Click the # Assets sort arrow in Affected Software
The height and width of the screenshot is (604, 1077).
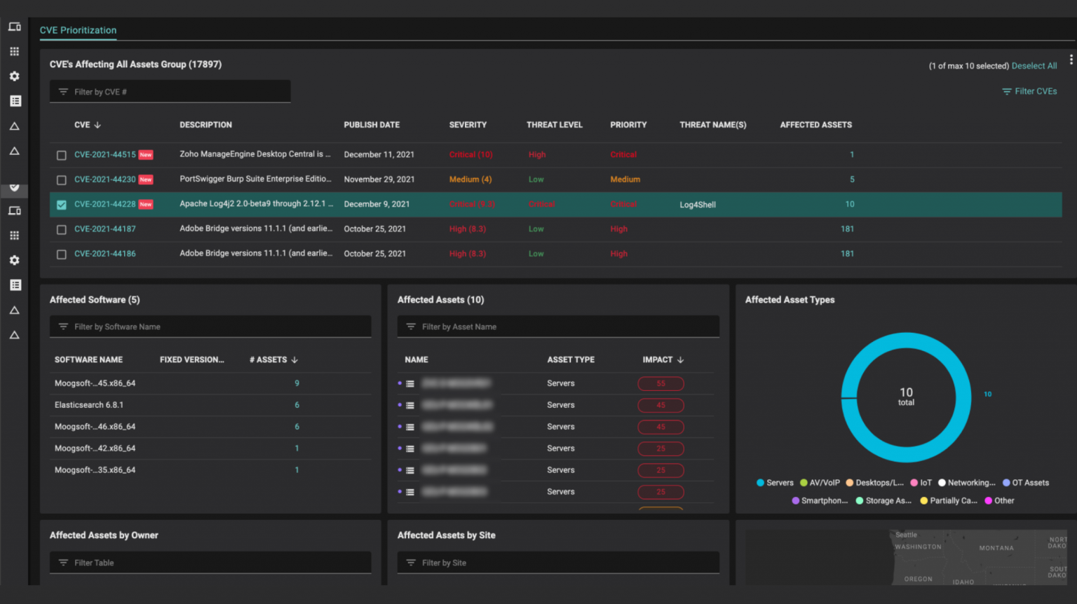coord(294,359)
